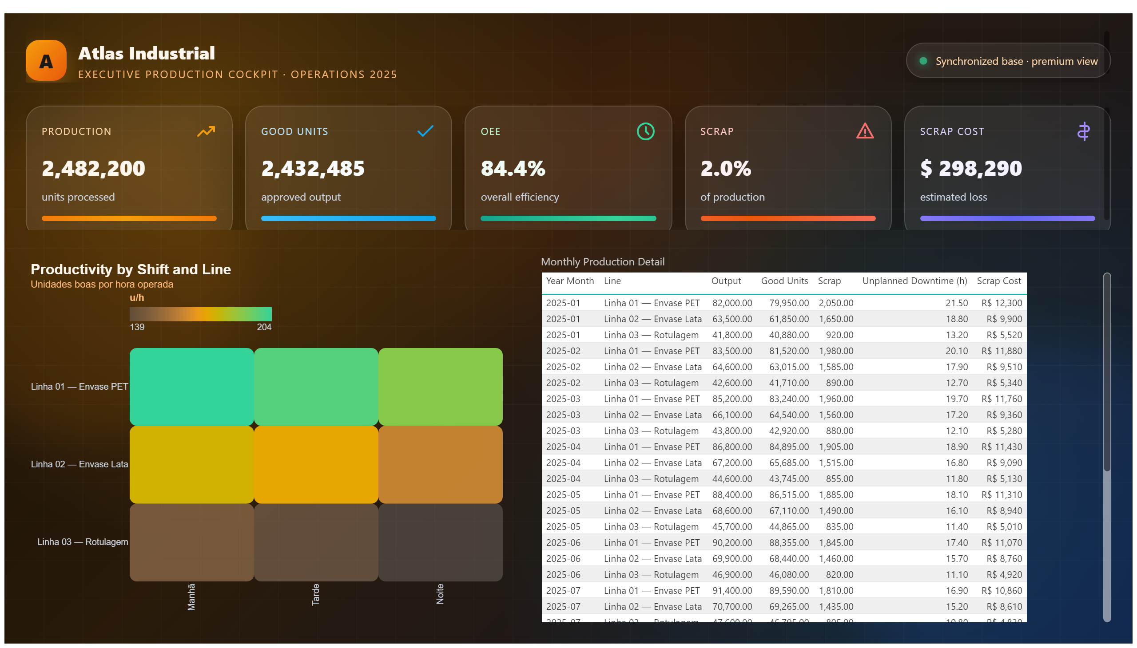
Task: Open the Synchronized base premium view badge
Action: 1008,60
